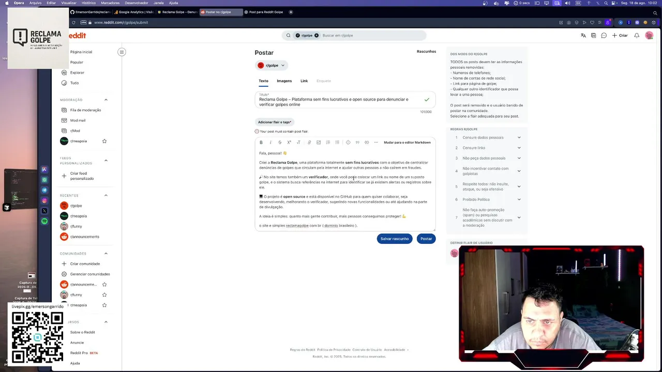Image resolution: width=662 pixels, height=372 pixels.
Task: Open the Opera Histórico menu
Action: pyautogui.click(x=88, y=3)
